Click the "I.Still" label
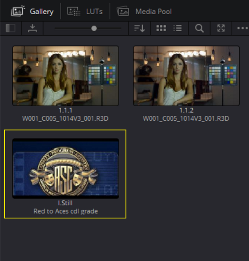 [65, 203]
